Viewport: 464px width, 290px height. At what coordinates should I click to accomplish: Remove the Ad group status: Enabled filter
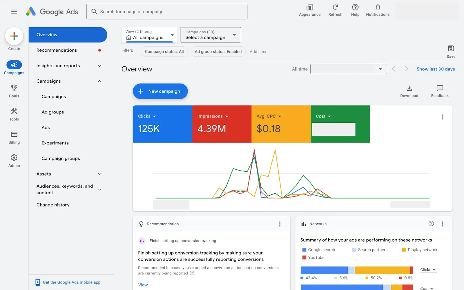(218, 51)
